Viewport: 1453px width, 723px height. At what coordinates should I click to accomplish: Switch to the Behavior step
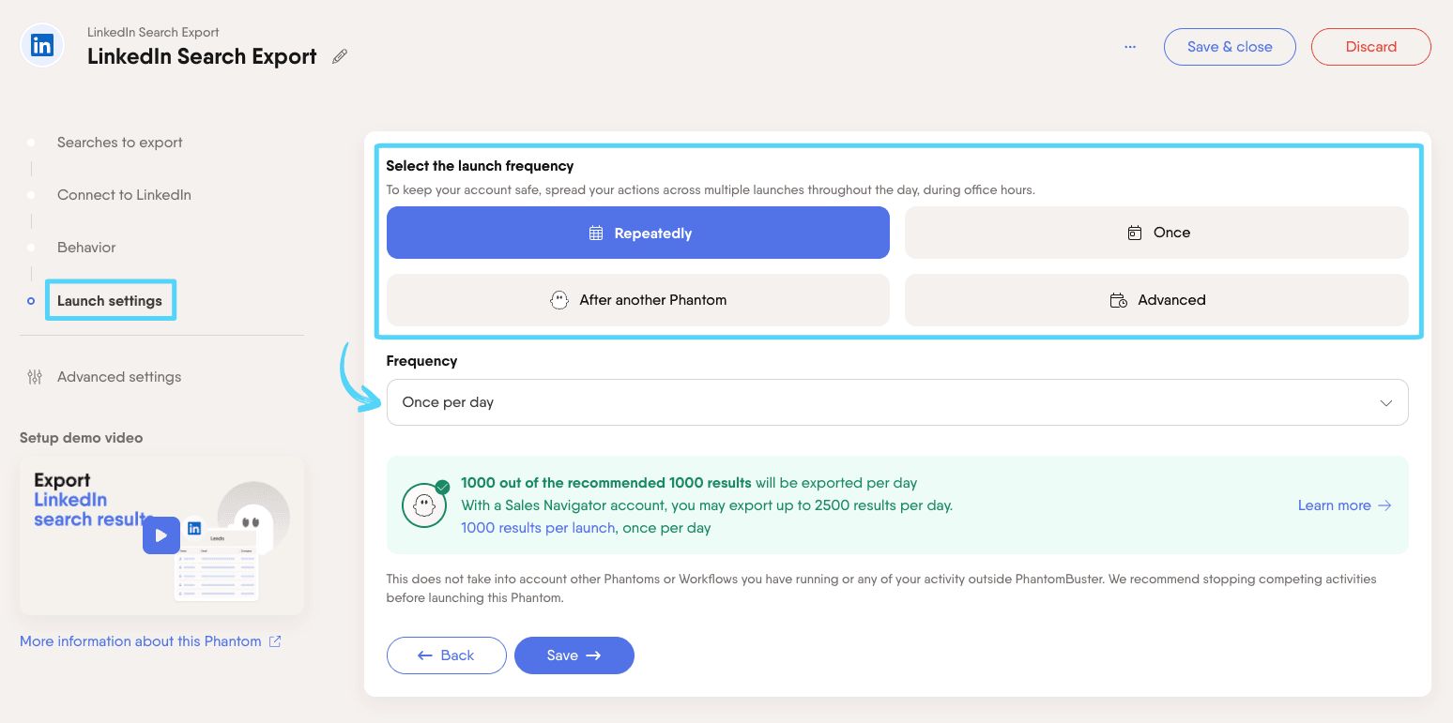[x=86, y=248]
